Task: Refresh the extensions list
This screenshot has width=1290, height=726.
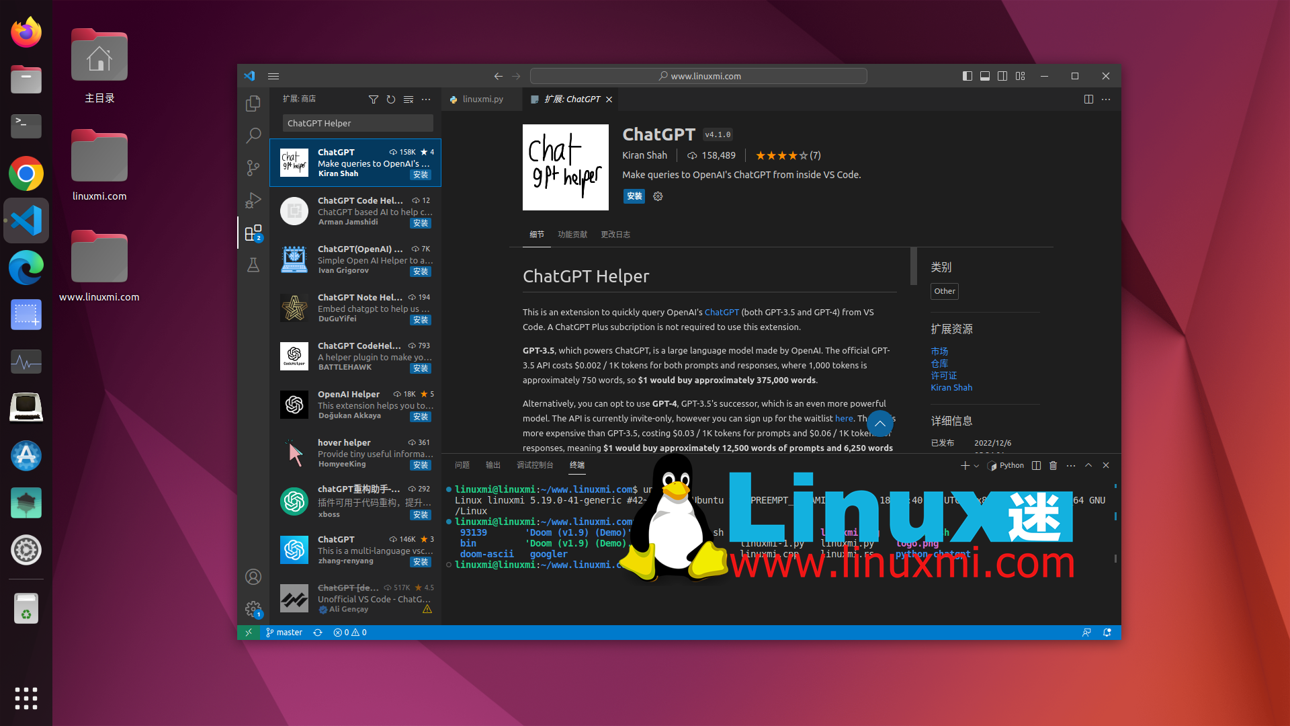Action: [x=390, y=99]
